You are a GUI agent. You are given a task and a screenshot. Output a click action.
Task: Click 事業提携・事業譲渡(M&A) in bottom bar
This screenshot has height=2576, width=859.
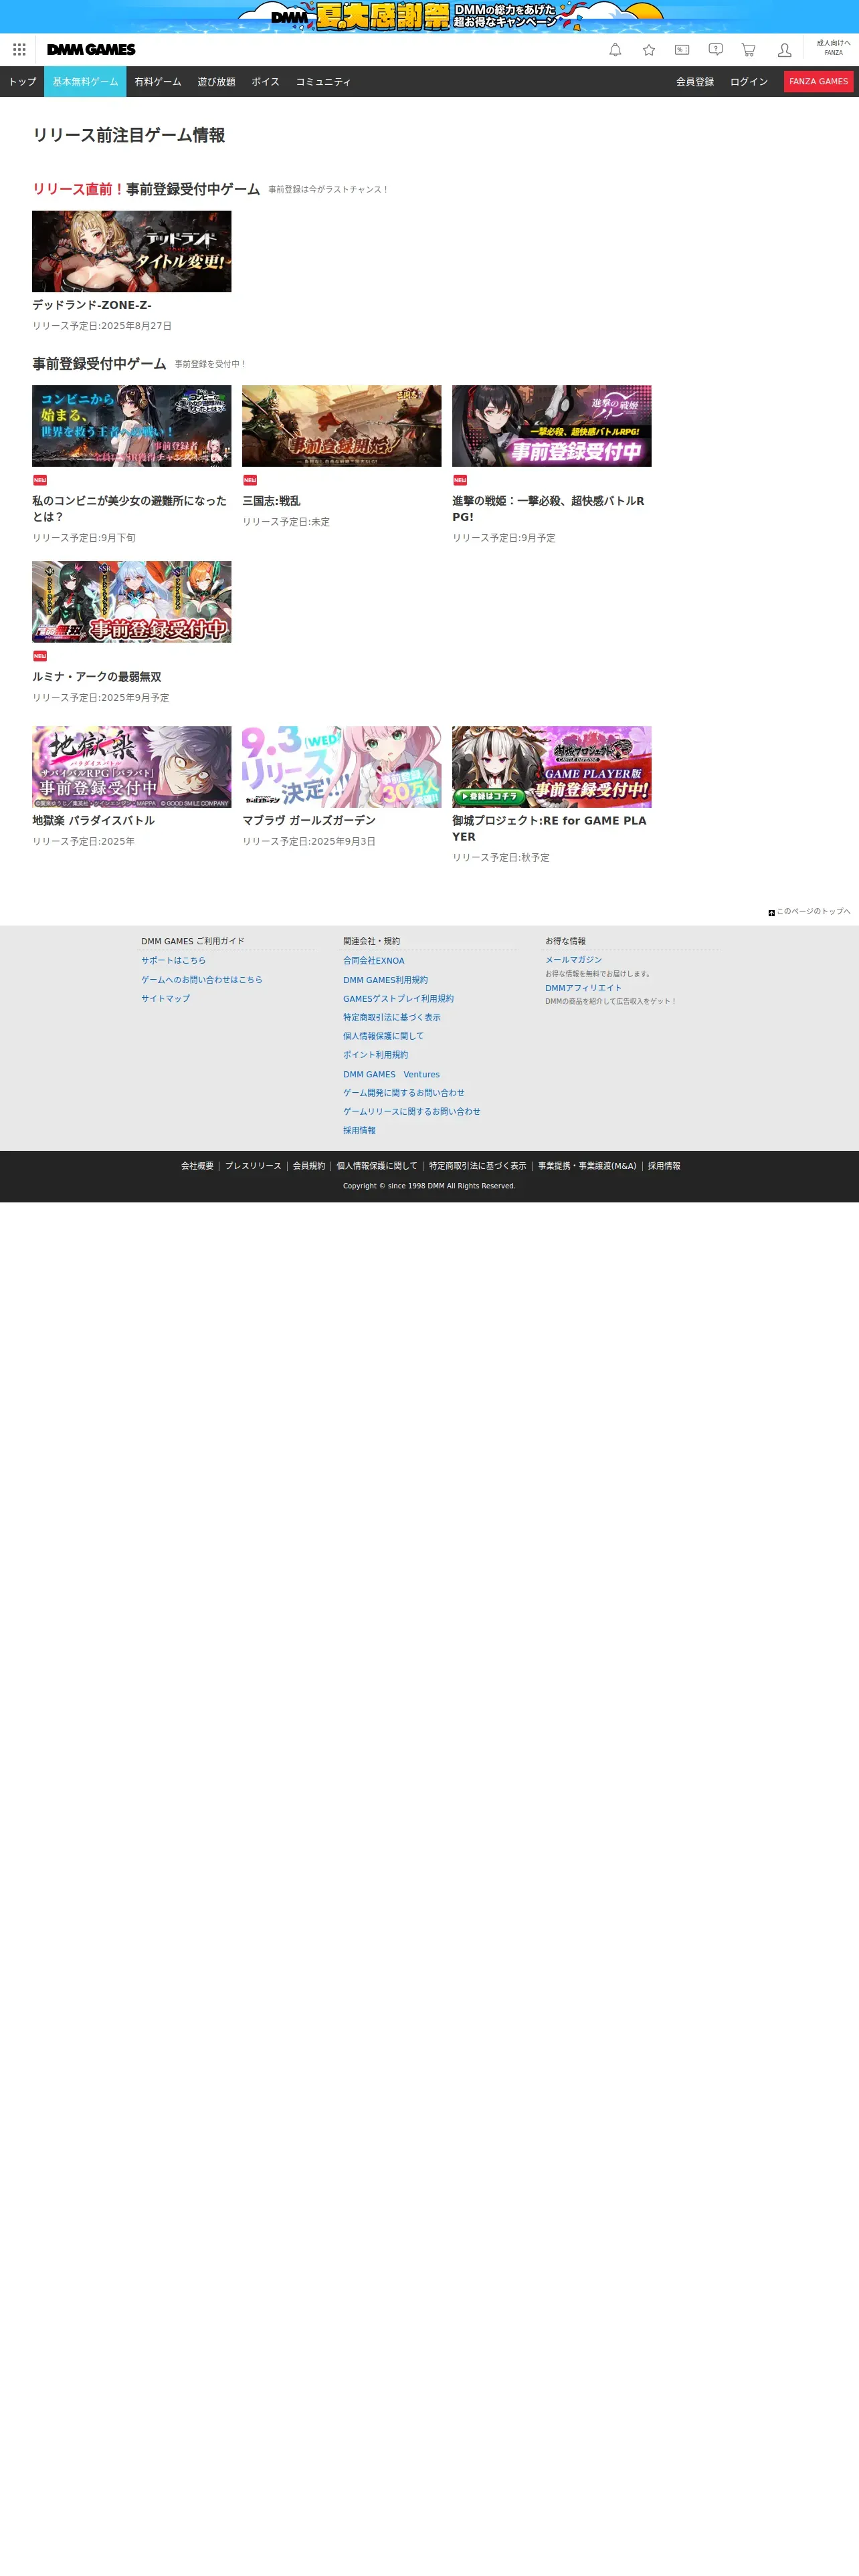587,1166
